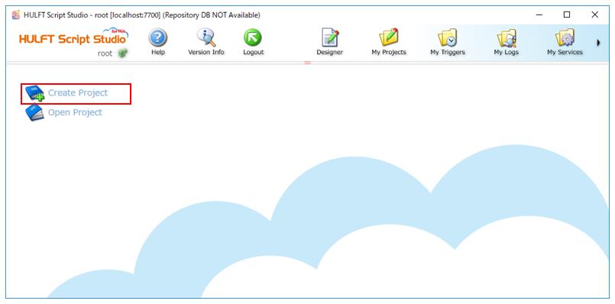Collapse toolbar using red handle below it

(x=307, y=63)
